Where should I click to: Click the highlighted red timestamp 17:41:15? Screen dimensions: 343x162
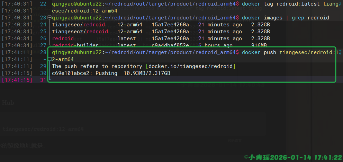click(17, 80)
